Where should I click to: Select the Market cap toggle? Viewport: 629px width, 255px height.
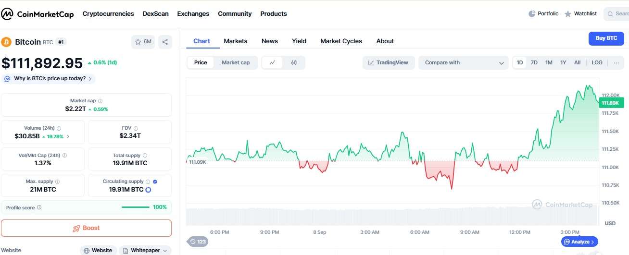click(236, 62)
